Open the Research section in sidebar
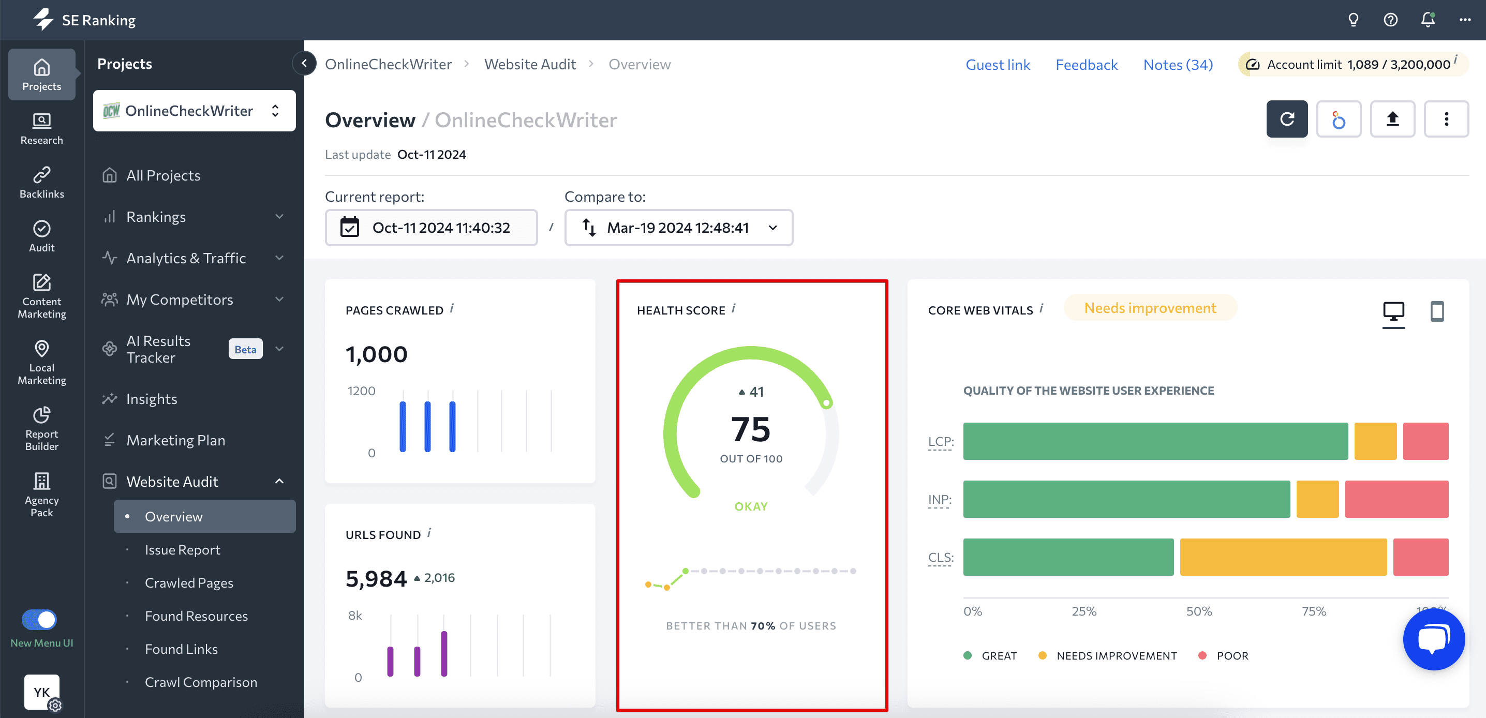1486x718 pixels. [x=41, y=128]
